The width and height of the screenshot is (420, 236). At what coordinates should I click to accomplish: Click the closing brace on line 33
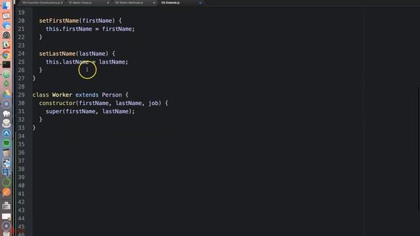pyautogui.click(x=34, y=128)
